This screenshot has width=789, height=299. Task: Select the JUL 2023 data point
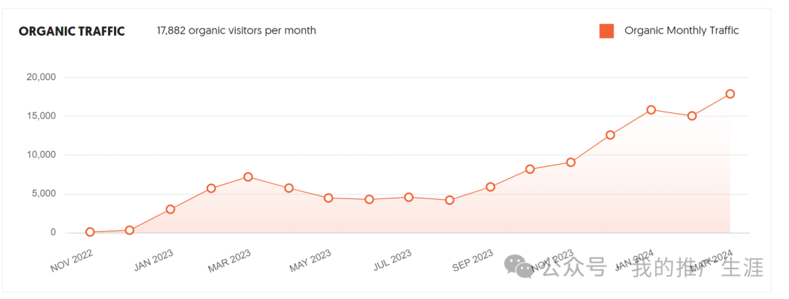coord(408,198)
